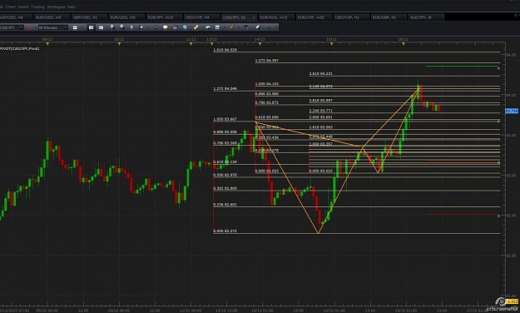This screenshot has width=520, height=313.
Task: Click the small icon right of the line tool arrow
Action: 246,27
